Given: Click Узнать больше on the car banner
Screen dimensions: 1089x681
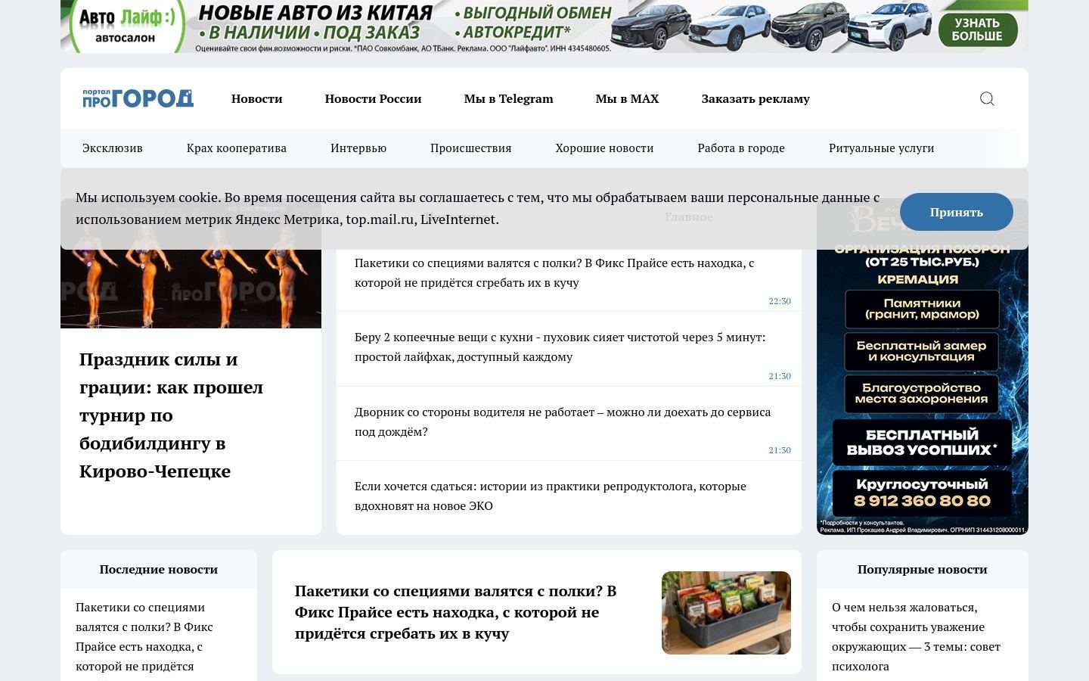Looking at the screenshot, I should pos(977,29).
